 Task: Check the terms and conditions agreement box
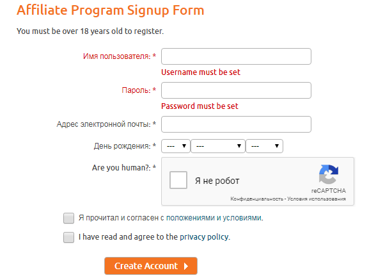pyautogui.click(x=68, y=218)
